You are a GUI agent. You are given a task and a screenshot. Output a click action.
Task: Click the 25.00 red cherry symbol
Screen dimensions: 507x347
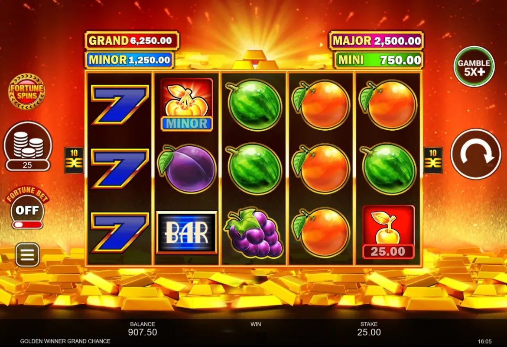(388, 232)
